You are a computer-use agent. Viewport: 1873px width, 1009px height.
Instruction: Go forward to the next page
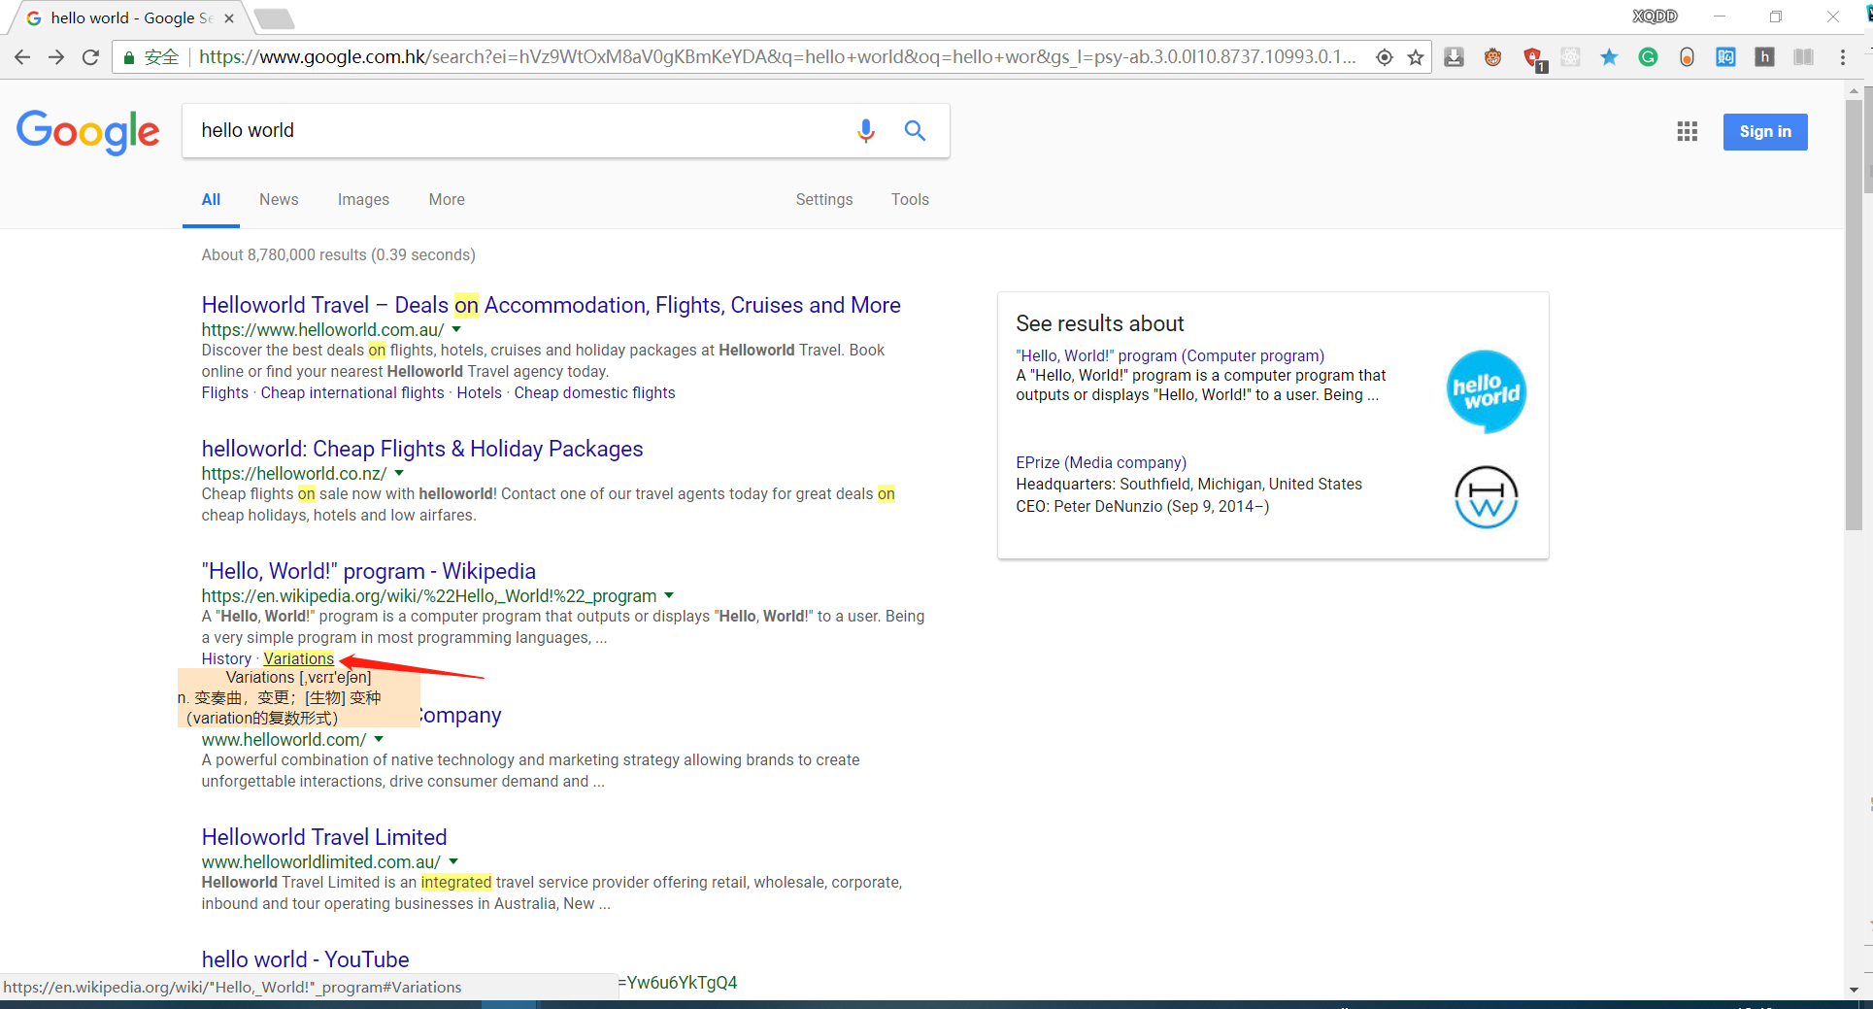(56, 57)
